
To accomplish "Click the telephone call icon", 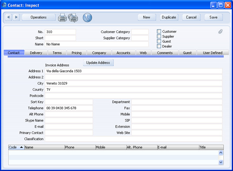I will click(x=87, y=18).
